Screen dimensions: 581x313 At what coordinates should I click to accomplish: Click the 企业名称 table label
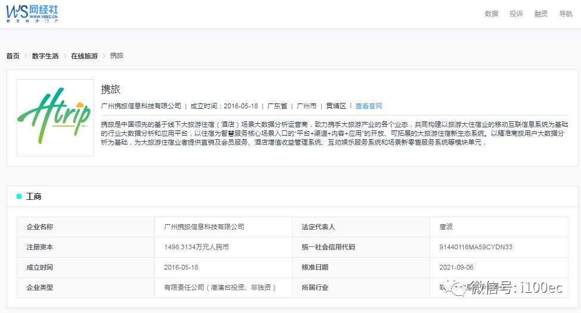[40, 227]
